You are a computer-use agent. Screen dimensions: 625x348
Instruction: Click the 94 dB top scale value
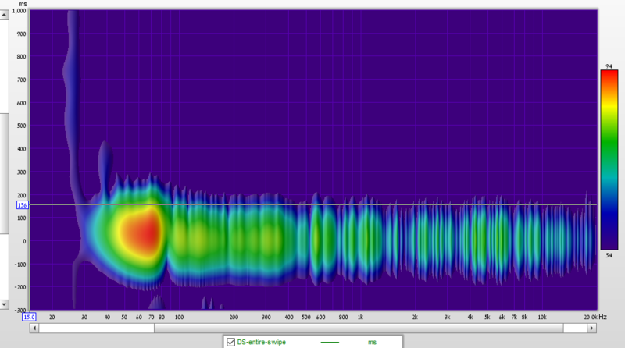tap(609, 66)
